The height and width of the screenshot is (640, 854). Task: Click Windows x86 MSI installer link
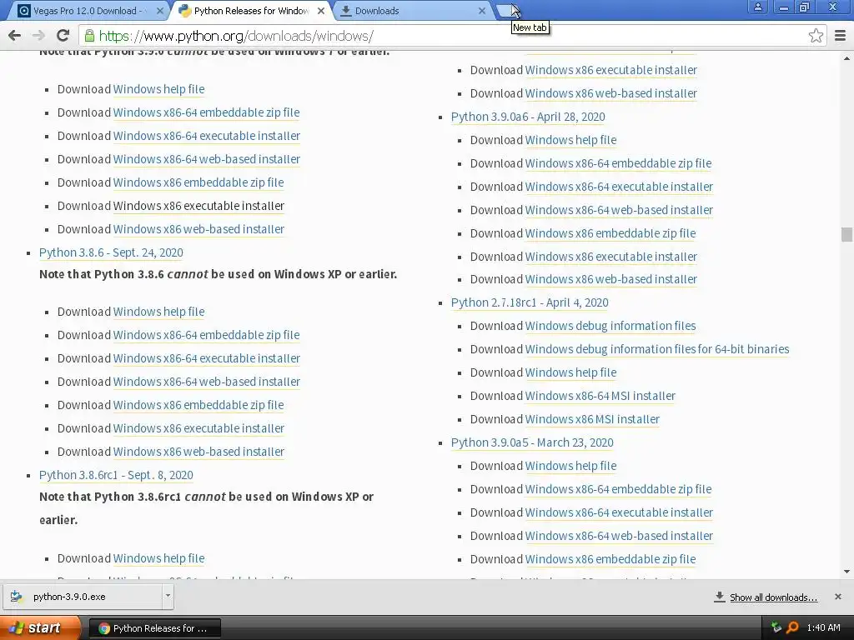tap(593, 420)
